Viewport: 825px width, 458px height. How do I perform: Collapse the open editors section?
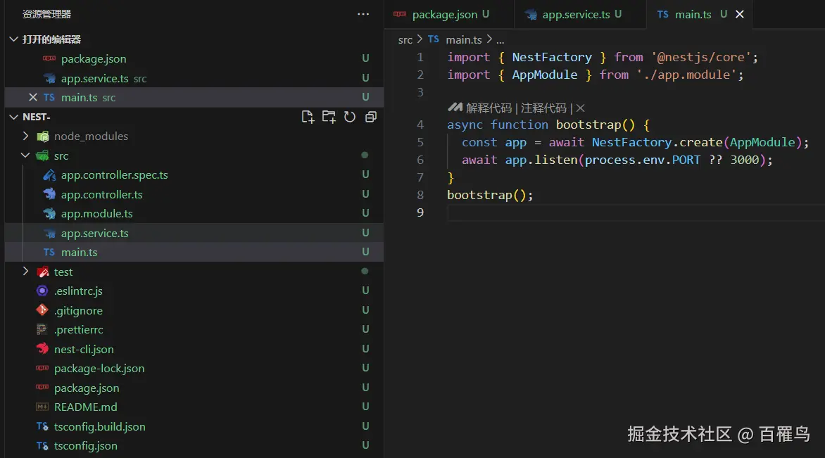pyautogui.click(x=13, y=39)
